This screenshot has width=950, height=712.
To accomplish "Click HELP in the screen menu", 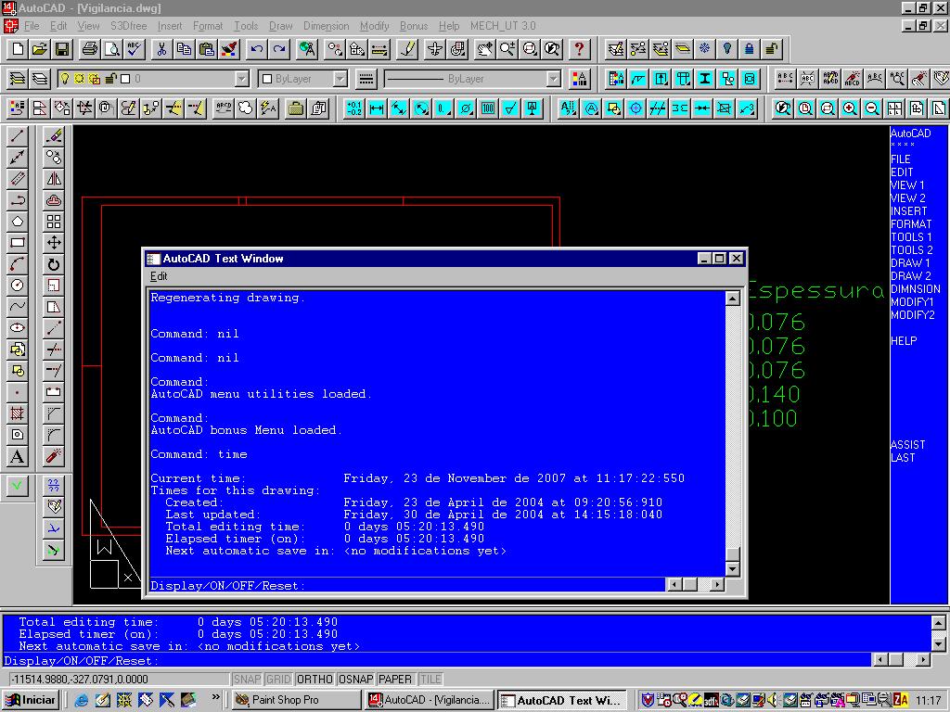I will click(x=904, y=341).
